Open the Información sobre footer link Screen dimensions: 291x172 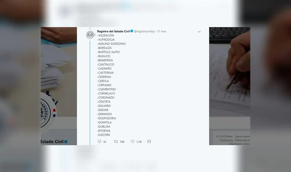(x=239, y=144)
